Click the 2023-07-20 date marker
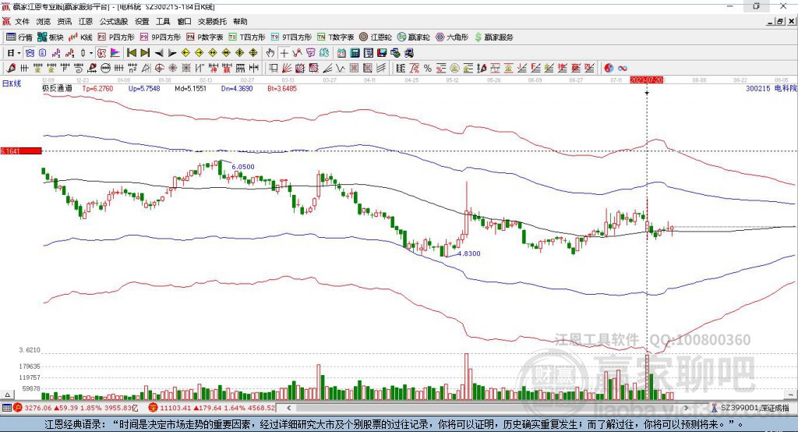Screen dimensions: 798x432 (646, 80)
